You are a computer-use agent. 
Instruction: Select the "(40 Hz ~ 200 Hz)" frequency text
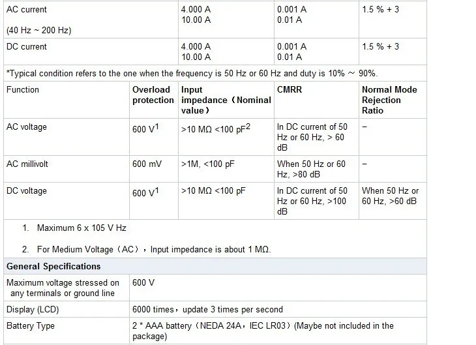point(38,30)
